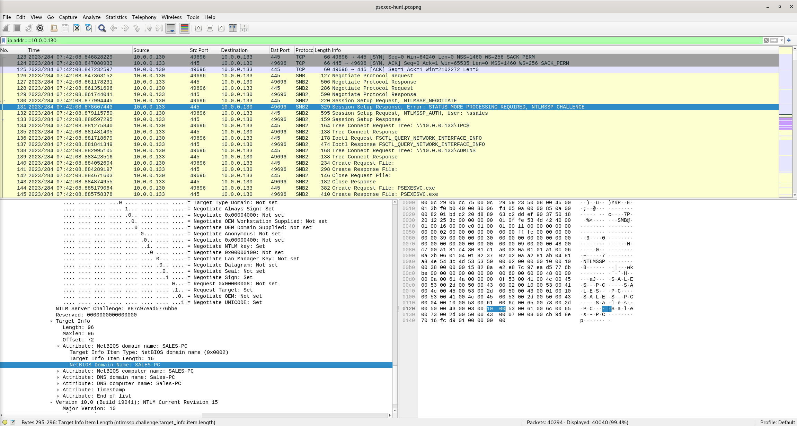Jump to the first packet
The height and width of the screenshot is (426, 797).
(148, 28)
